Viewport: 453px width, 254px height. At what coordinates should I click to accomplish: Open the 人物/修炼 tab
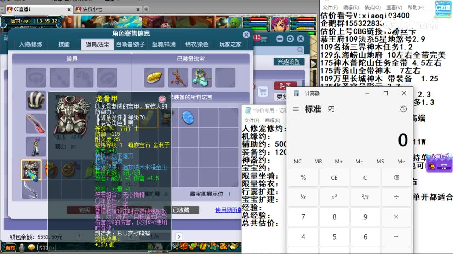30,44
